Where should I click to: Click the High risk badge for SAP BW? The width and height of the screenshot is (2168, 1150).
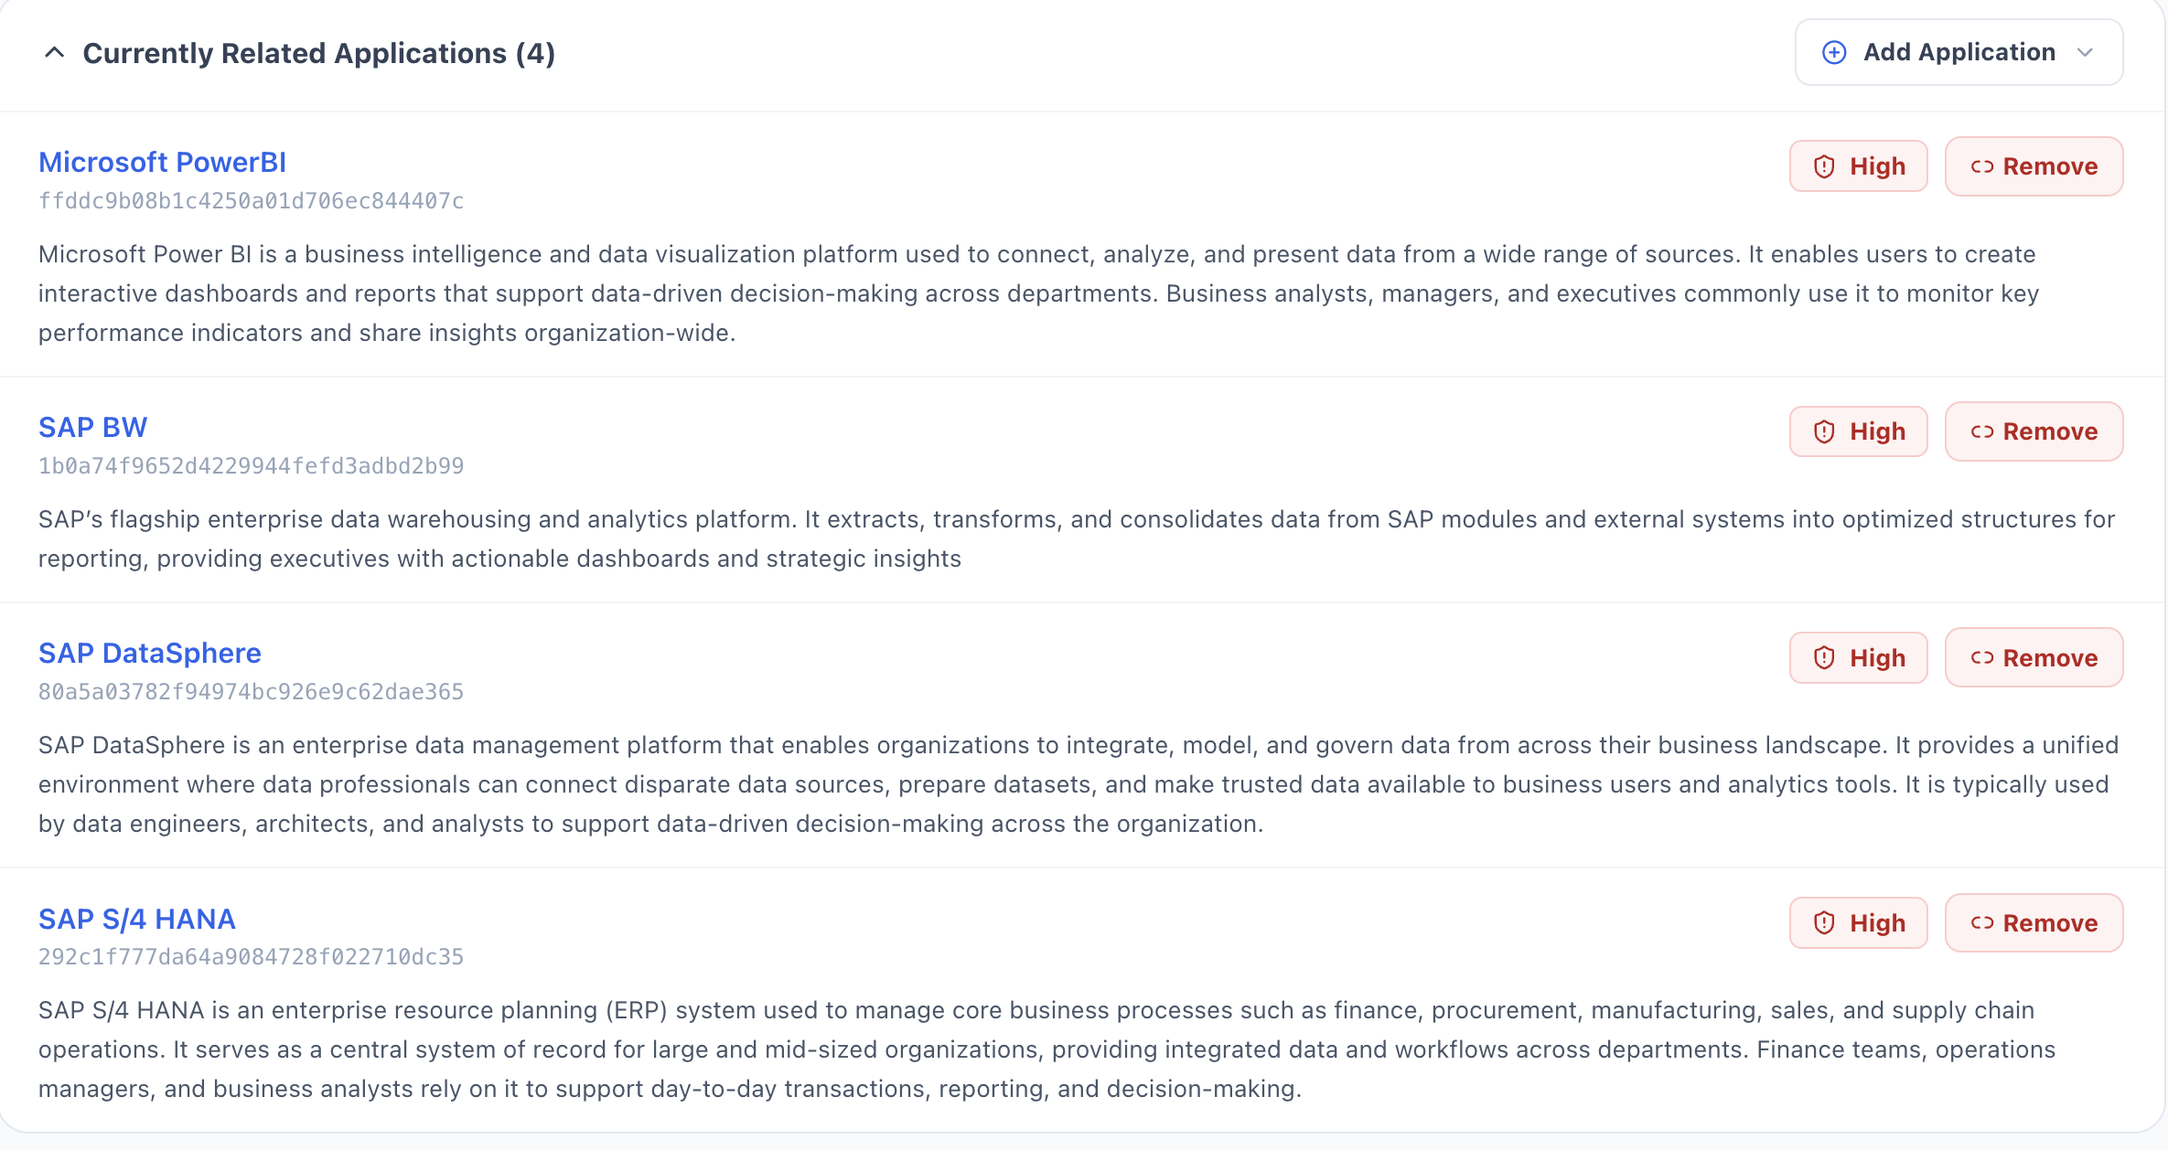[x=1859, y=431]
